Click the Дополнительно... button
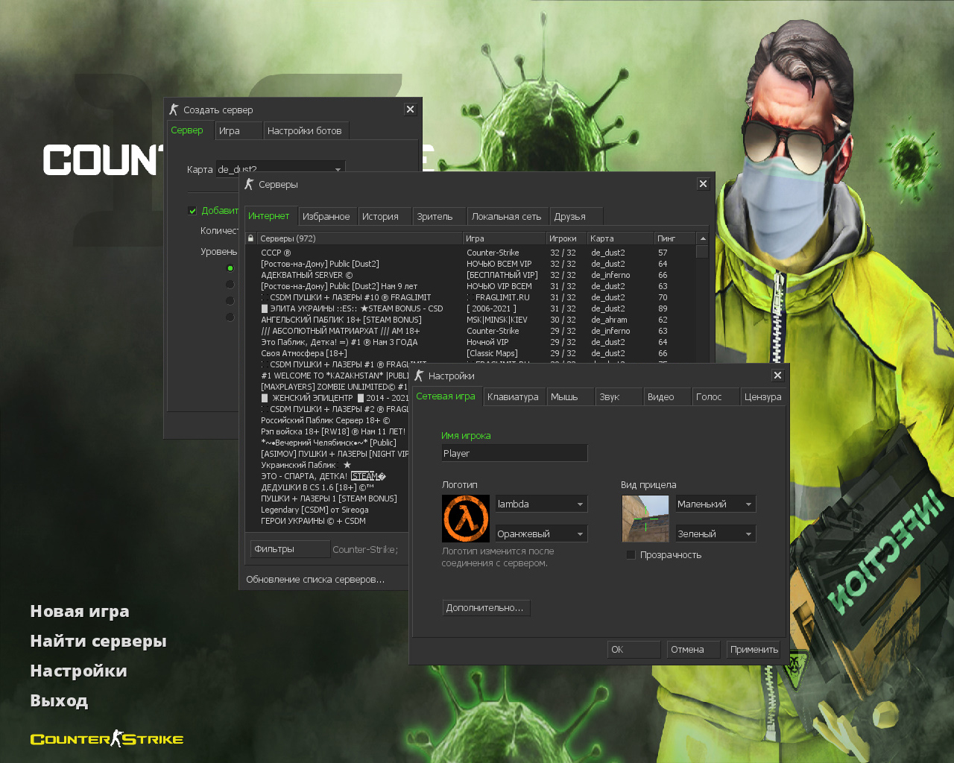Image resolution: width=954 pixels, height=763 pixels. pyautogui.click(x=486, y=607)
